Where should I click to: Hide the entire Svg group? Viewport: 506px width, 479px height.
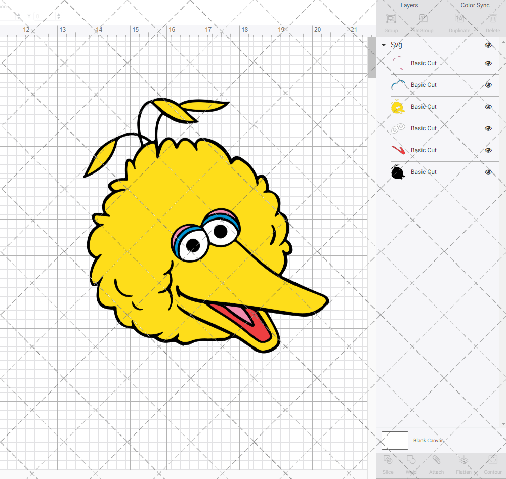pos(488,45)
